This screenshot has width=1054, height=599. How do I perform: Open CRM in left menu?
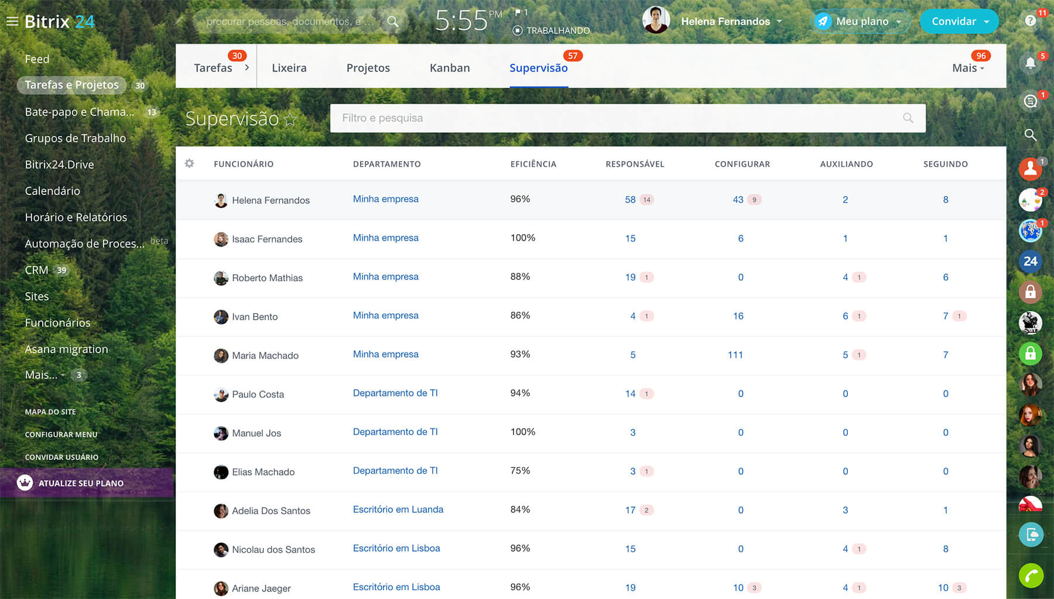[x=36, y=270]
